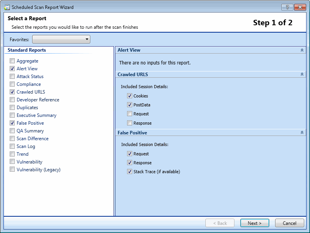Enable Request detail for Crawled URLS
Viewport: 310px width, 233px height.
(129, 114)
